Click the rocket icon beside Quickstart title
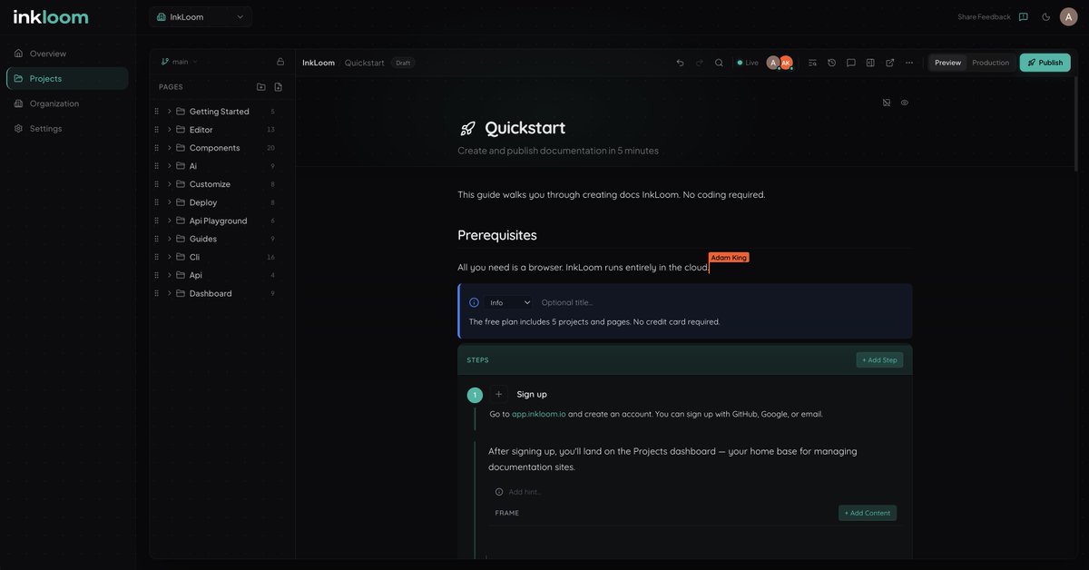Image resolution: width=1089 pixels, height=570 pixels. [467, 128]
